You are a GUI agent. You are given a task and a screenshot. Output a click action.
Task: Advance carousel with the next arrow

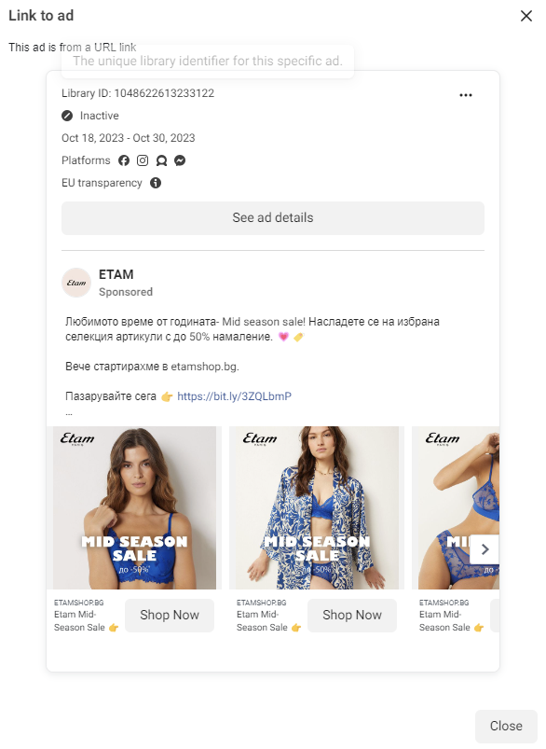[x=485, y=549]
